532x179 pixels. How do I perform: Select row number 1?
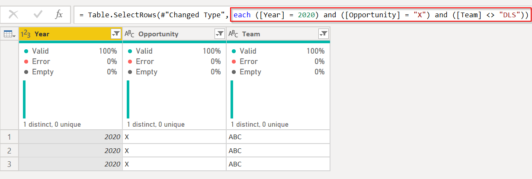click(10, 137)
